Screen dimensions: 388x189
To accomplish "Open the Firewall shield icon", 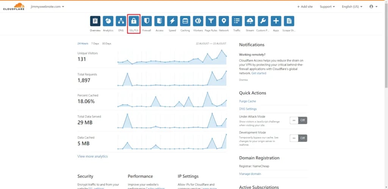I will 147,21.
